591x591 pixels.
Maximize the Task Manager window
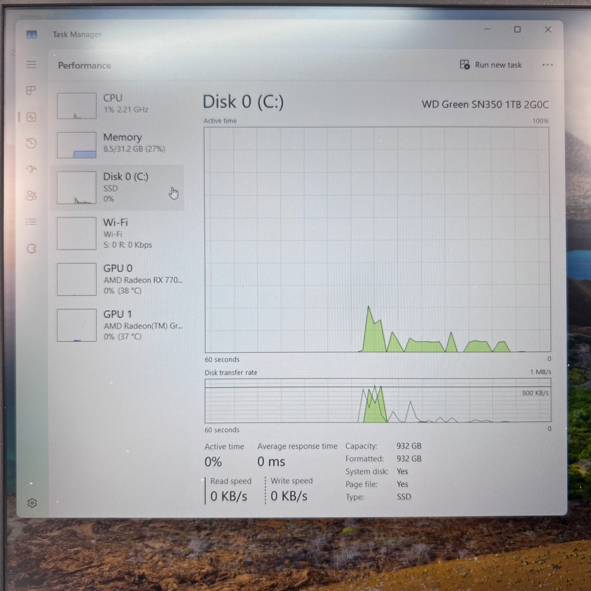click(x=517, y=29)
